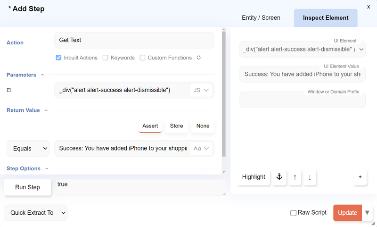This screenshot has width=377, height=227.
Task: Collapse the Parameters section
Action: [42, 75]
